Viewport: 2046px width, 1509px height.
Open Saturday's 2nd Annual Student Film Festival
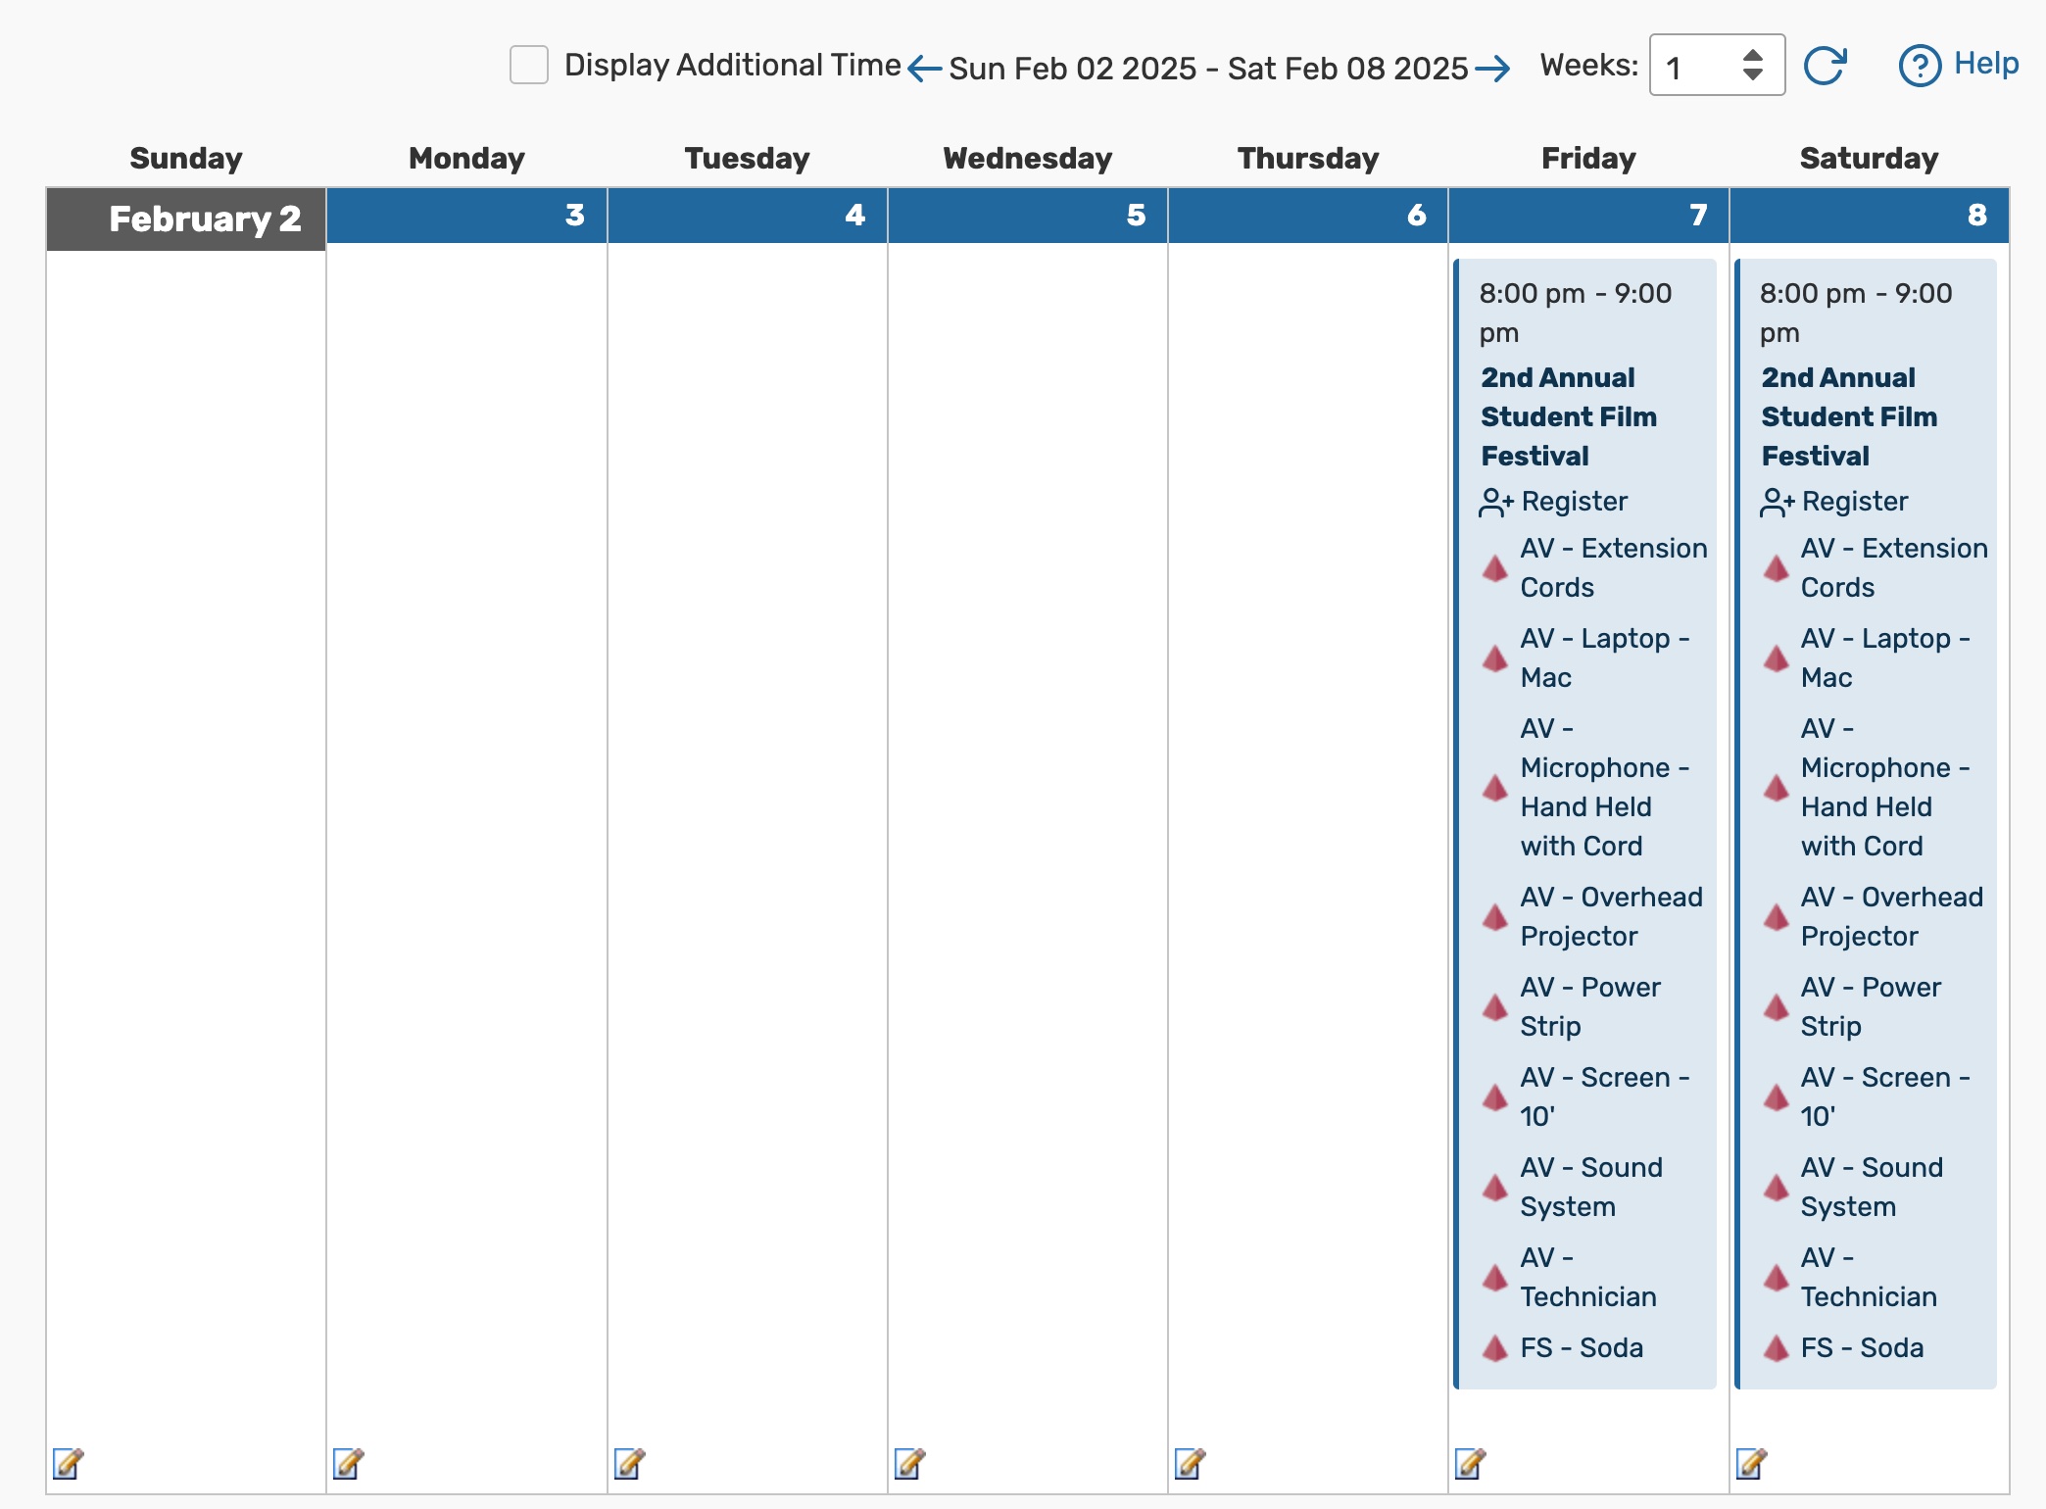point(1848,416)
